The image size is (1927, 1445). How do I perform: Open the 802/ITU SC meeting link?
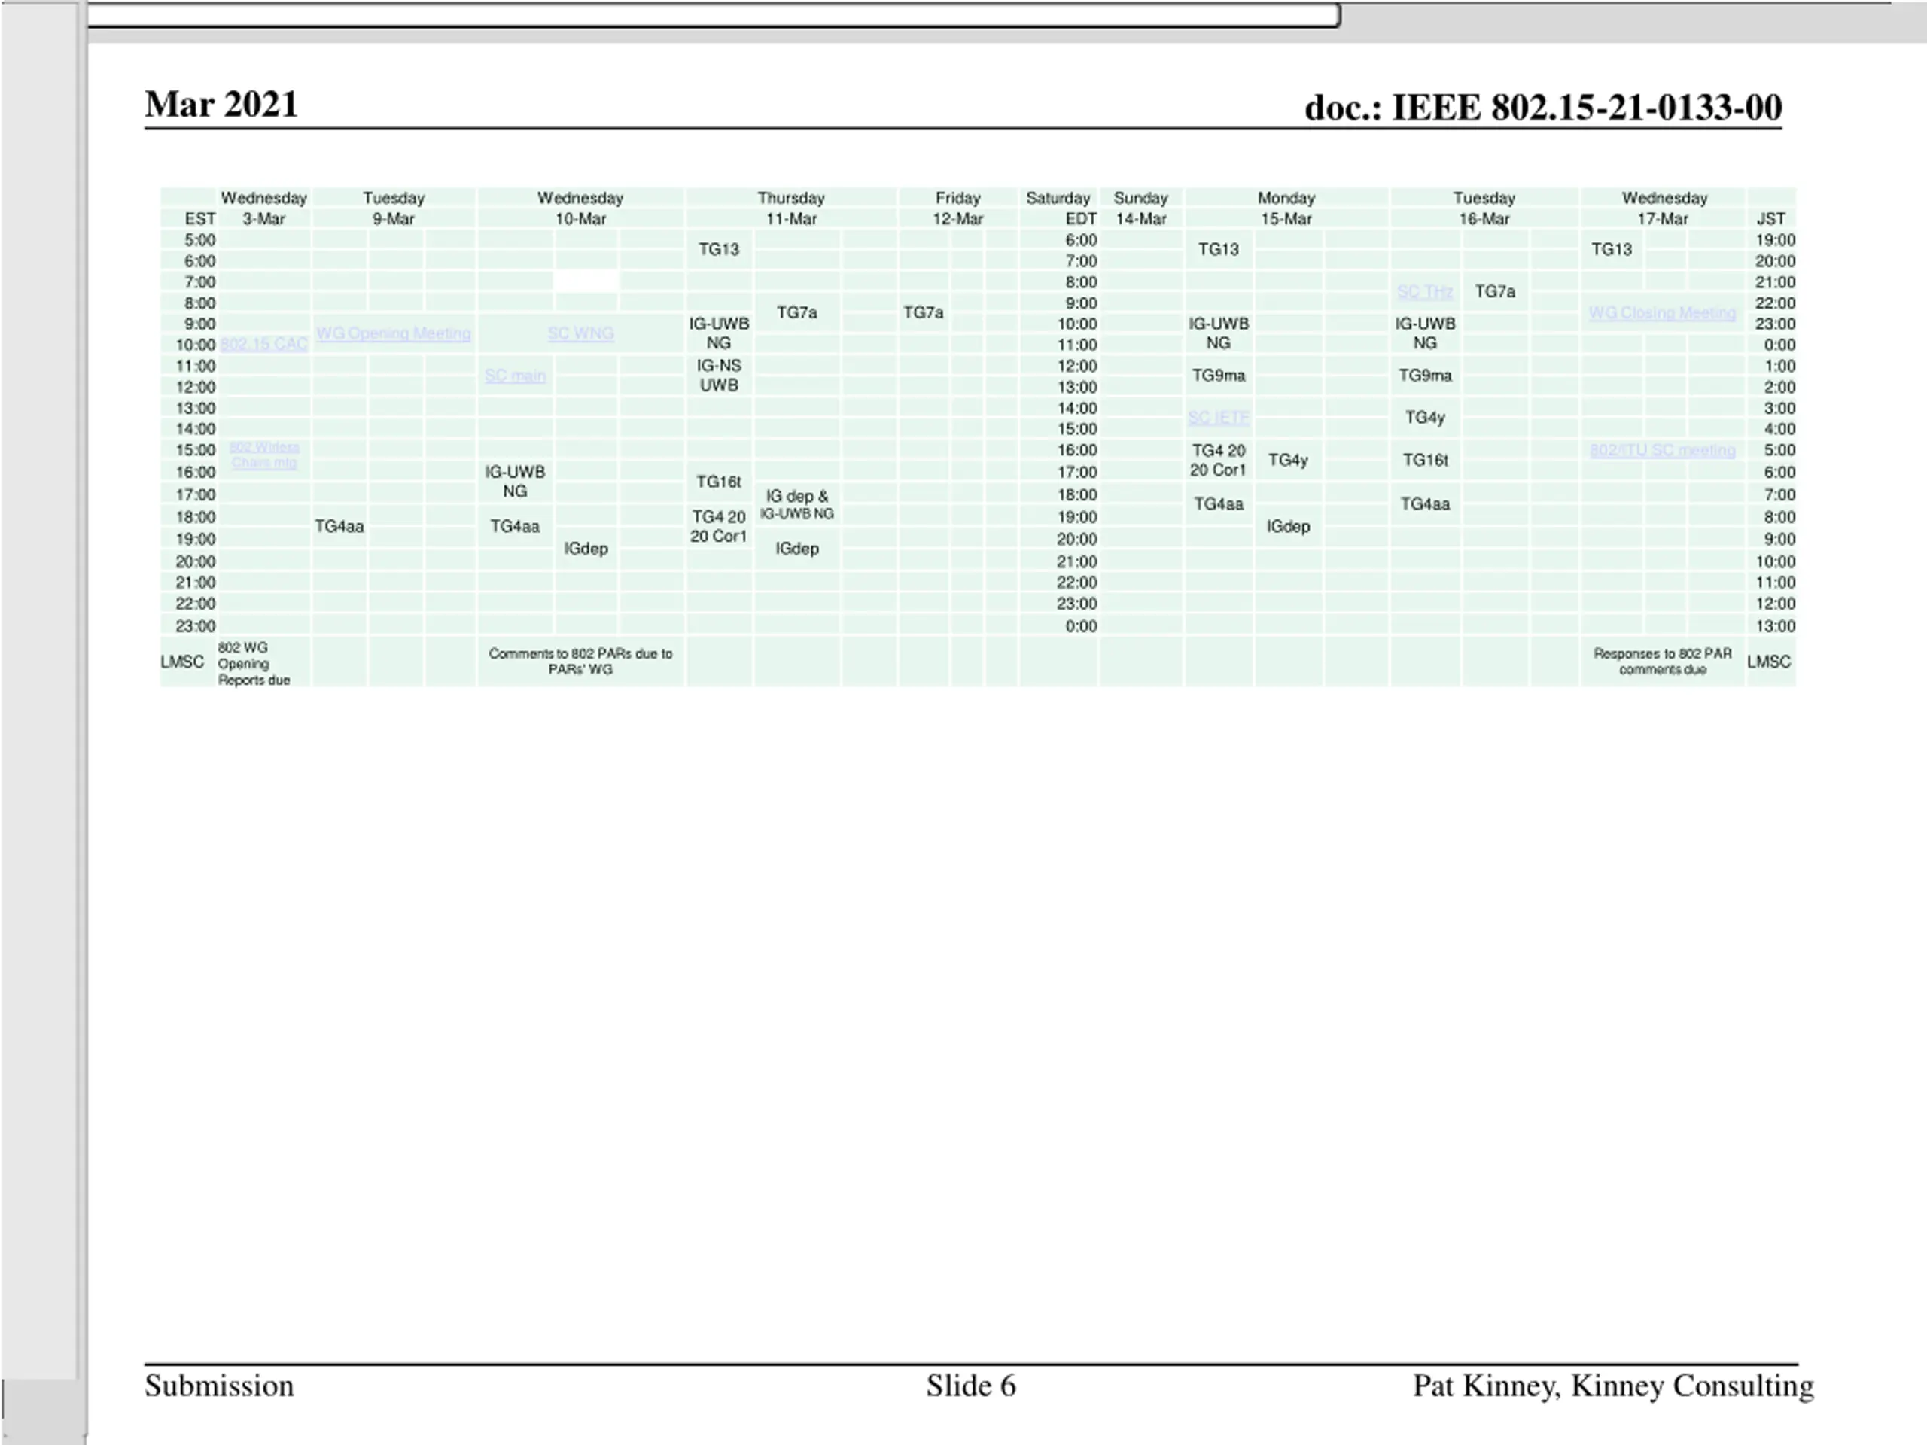(x=1661, y=450)
